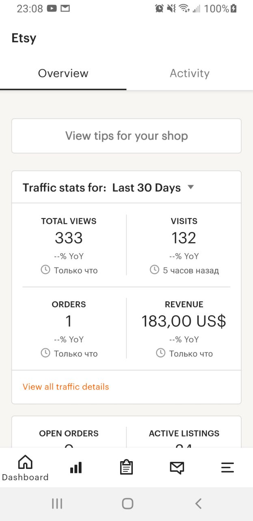Screen dimensions: 253x521
Task: Tap the clock icon under Total Views
Action: click(x=45, y=270)
